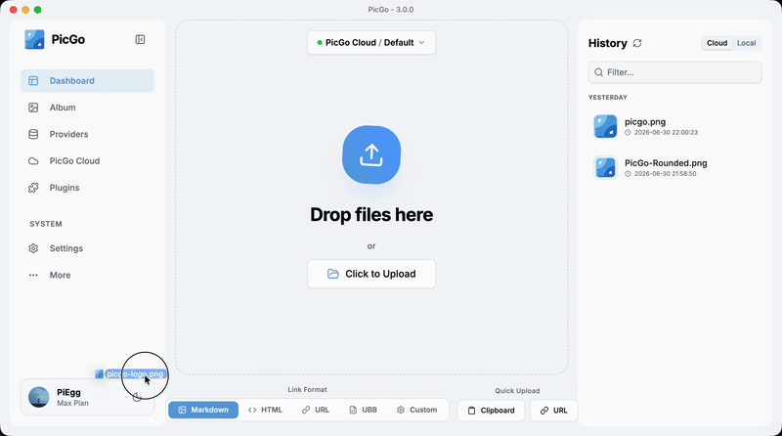Select UBB link format

pos(363,410)
